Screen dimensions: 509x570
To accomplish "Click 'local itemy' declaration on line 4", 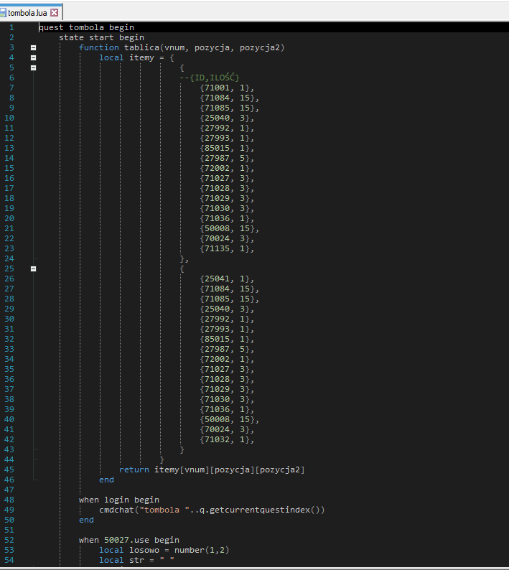I will 126,58.
